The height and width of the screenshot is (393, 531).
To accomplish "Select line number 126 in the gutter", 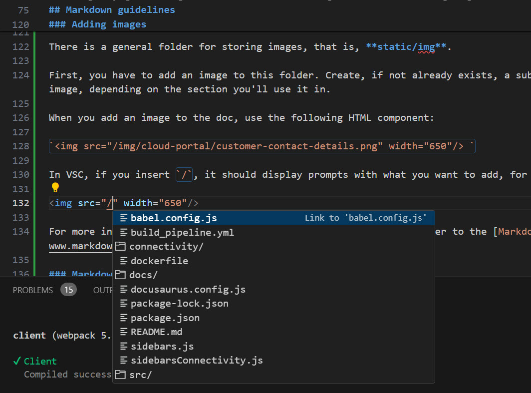I will coord(20,118).
